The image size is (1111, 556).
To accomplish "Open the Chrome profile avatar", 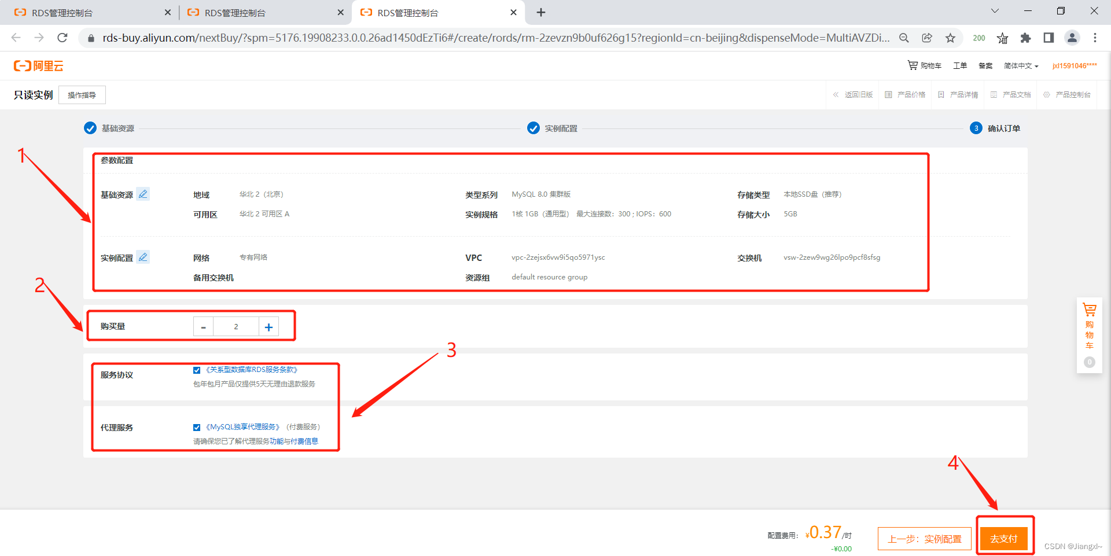I will click(x=1072, y=38).
